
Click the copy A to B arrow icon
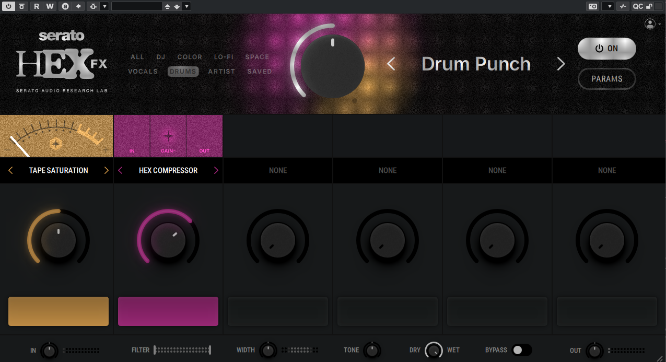pyautogui.click(x=78, y=6)
